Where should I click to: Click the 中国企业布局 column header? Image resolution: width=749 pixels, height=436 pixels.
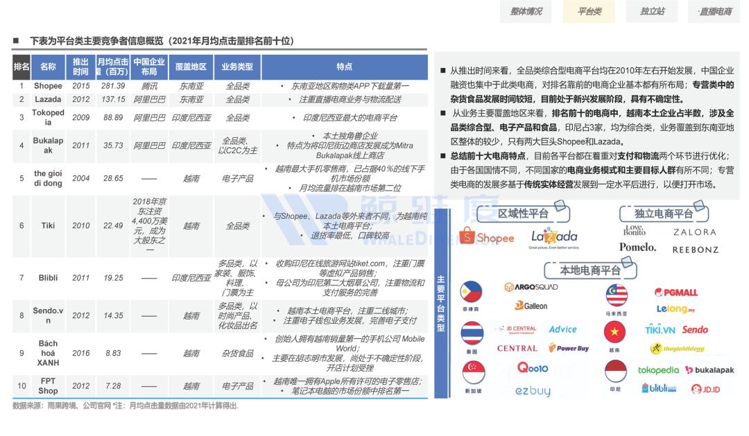tap(149, 67)
